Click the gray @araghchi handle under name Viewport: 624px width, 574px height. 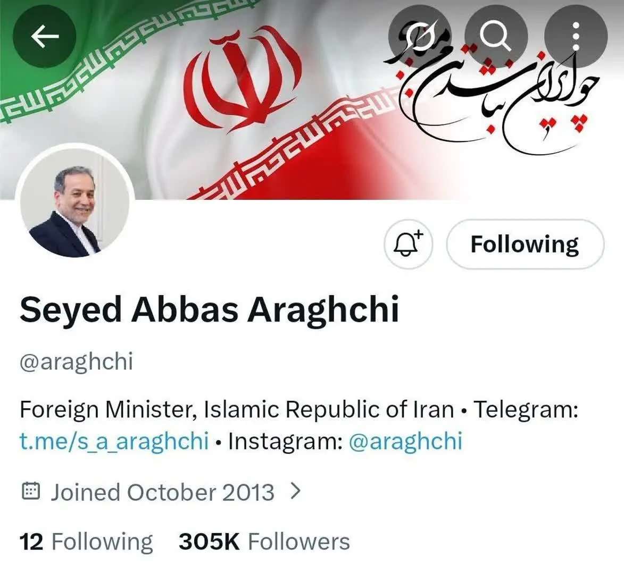(76, 362)
